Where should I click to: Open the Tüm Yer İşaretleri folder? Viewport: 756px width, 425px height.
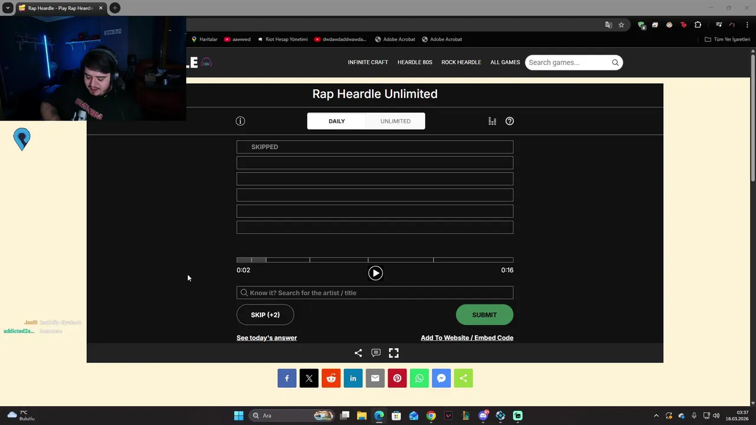(x=727, y=40)
